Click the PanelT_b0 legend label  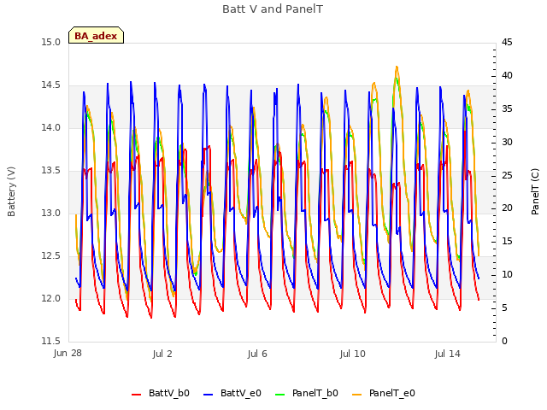coord(315,393)
